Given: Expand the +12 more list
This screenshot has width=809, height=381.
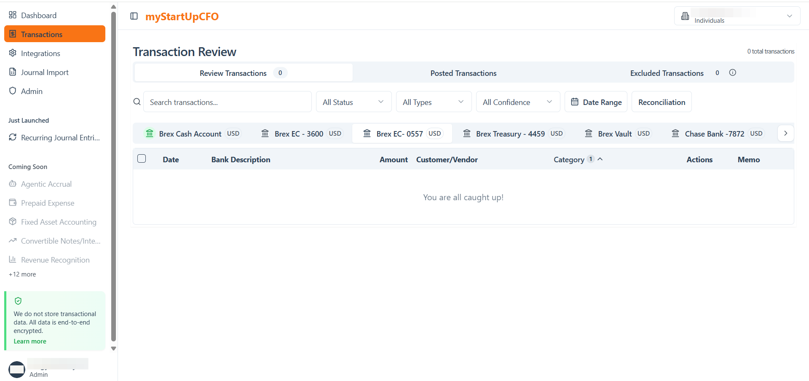Looking at the screenshot, I should pos(22,274).
